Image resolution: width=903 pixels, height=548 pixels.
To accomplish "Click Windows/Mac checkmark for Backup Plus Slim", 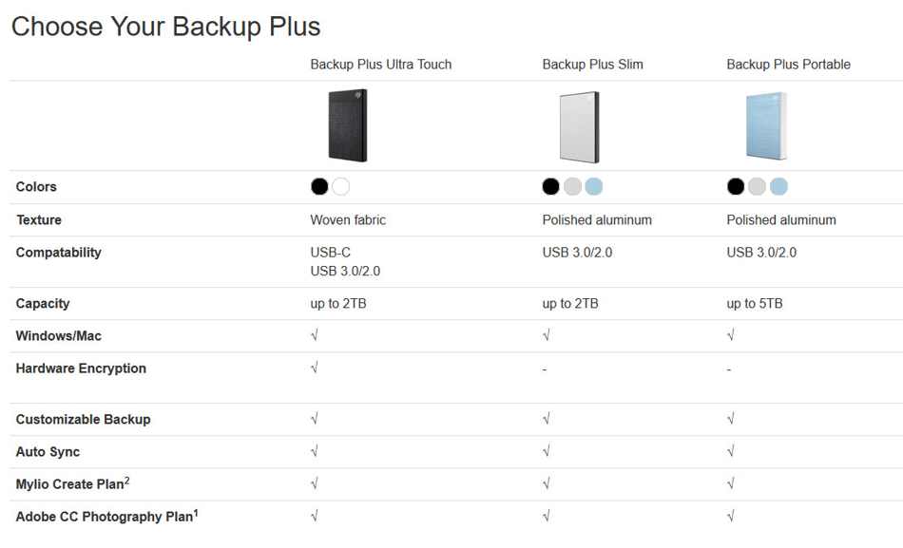I will [x=547, y=335].
